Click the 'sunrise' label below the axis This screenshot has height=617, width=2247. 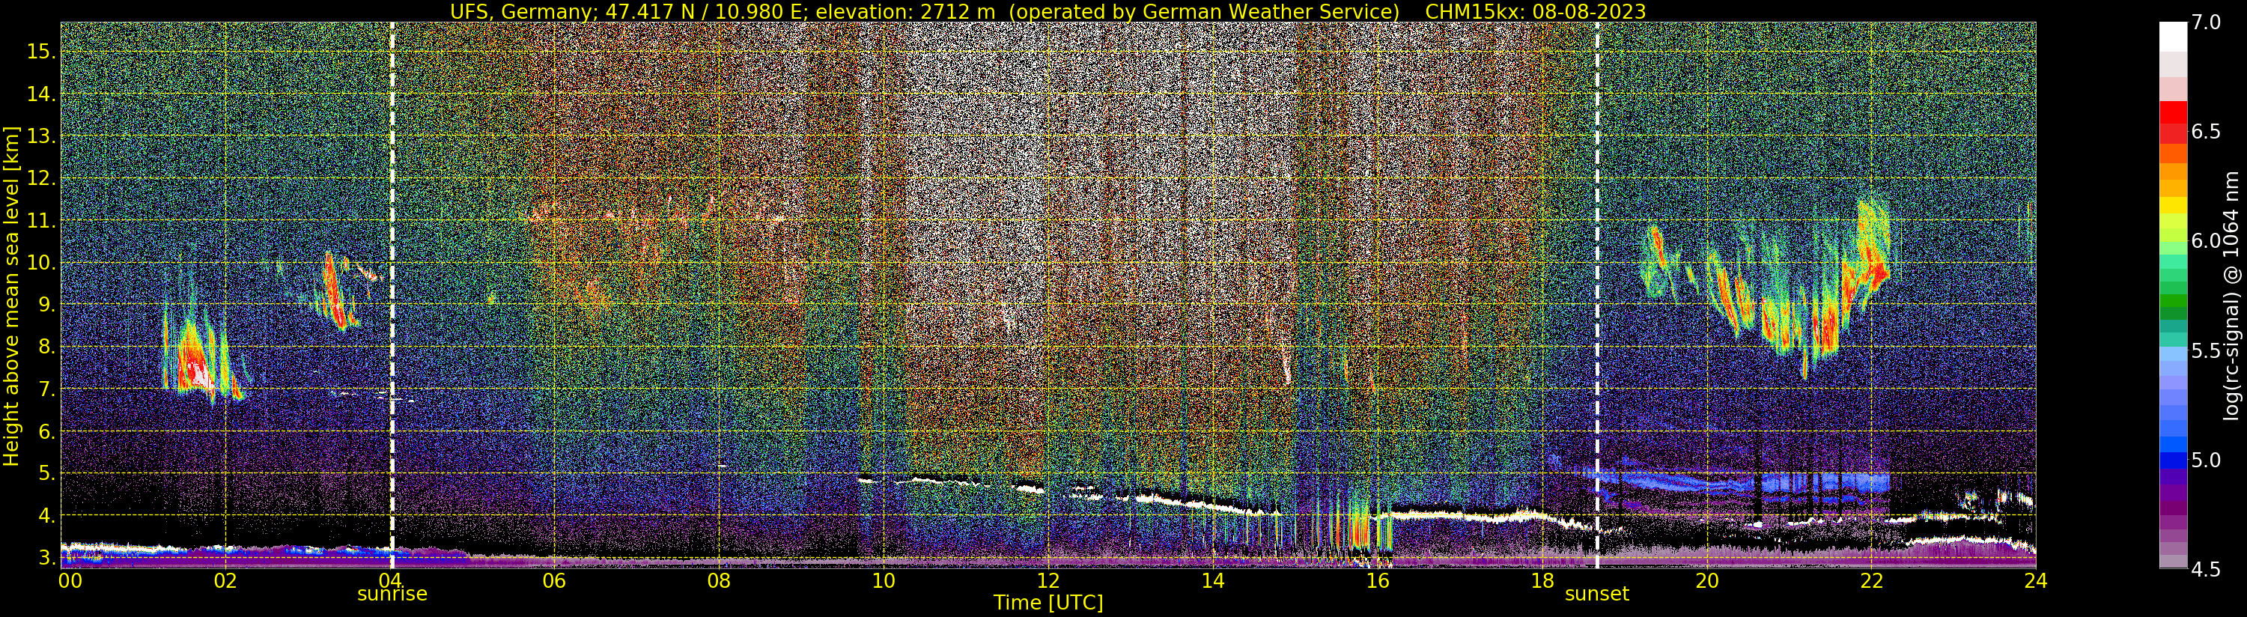pos(392,594)
